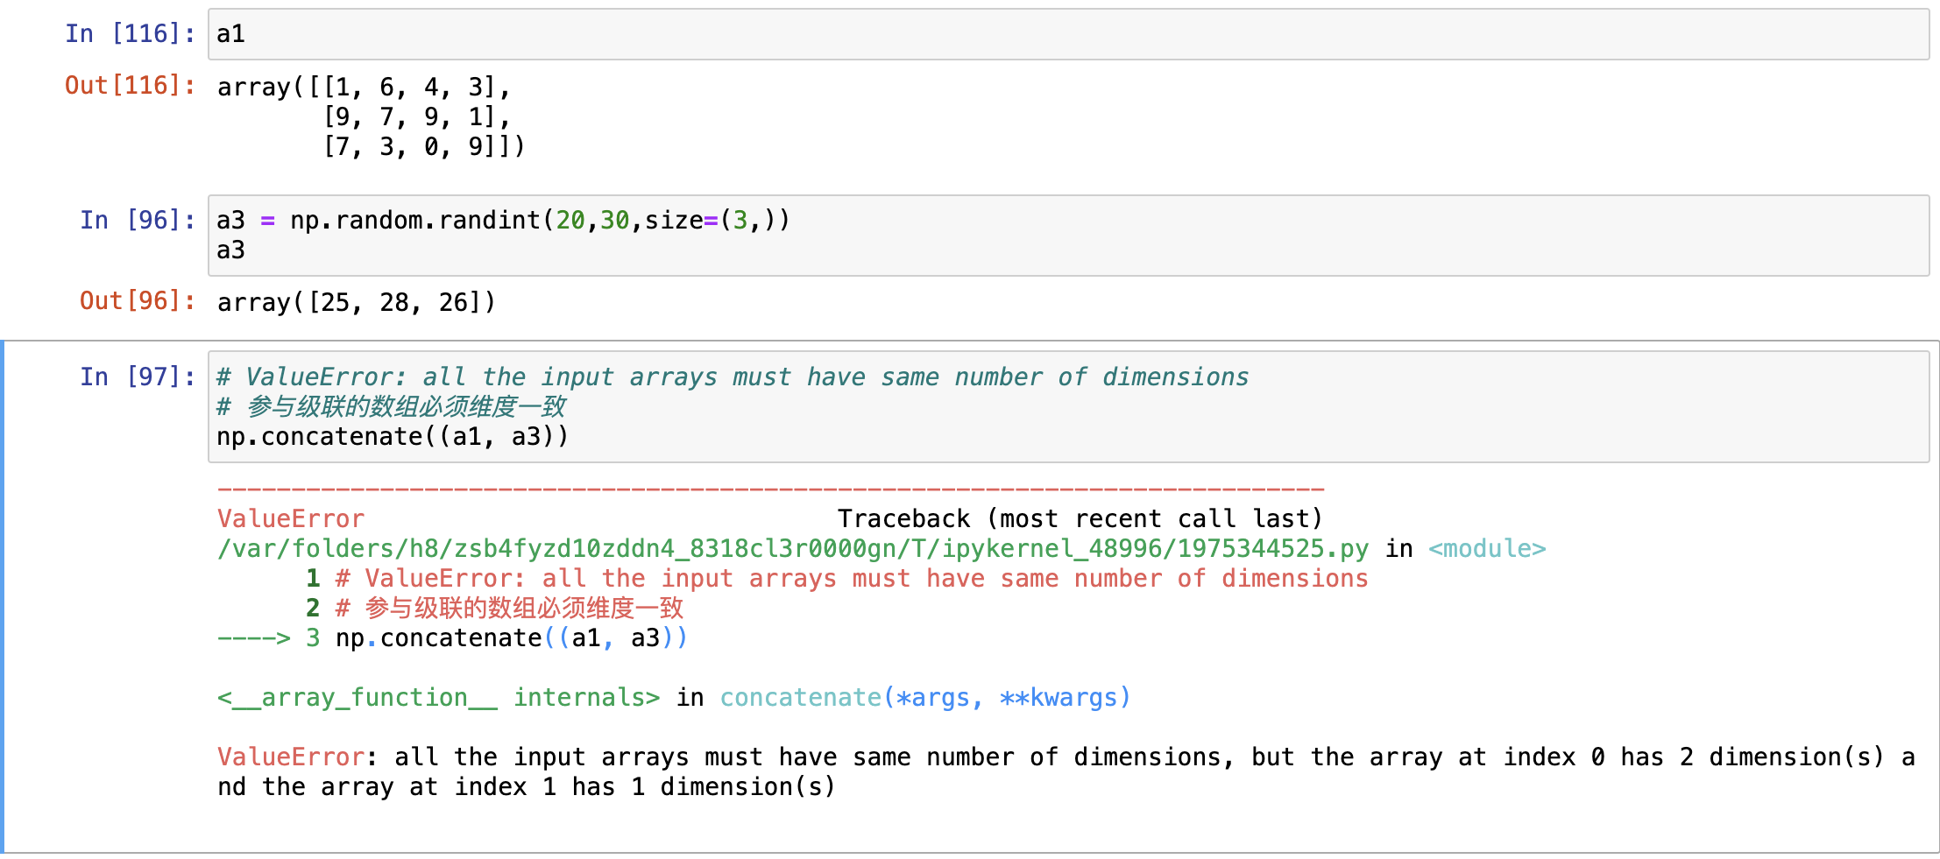Click output row [9, 7, 9, 1]

click(x=417, y=116)
